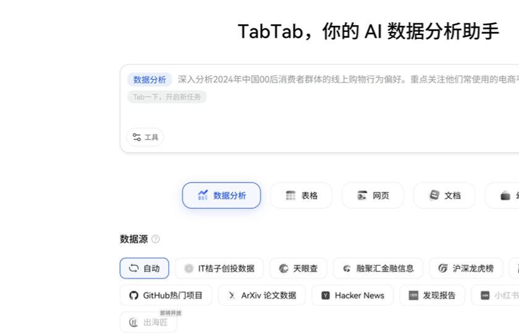Click the ArXiv 论文数据 icon
The width and height of the screenshot is (519, 333).
(x=232, y=295)
